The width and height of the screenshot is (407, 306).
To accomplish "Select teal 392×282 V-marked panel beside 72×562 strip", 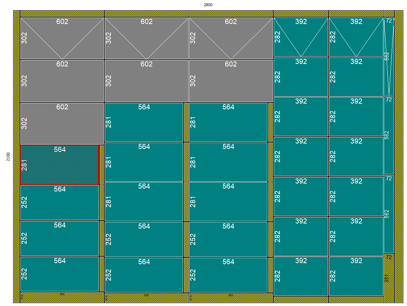I will click(x=356, y=37).
